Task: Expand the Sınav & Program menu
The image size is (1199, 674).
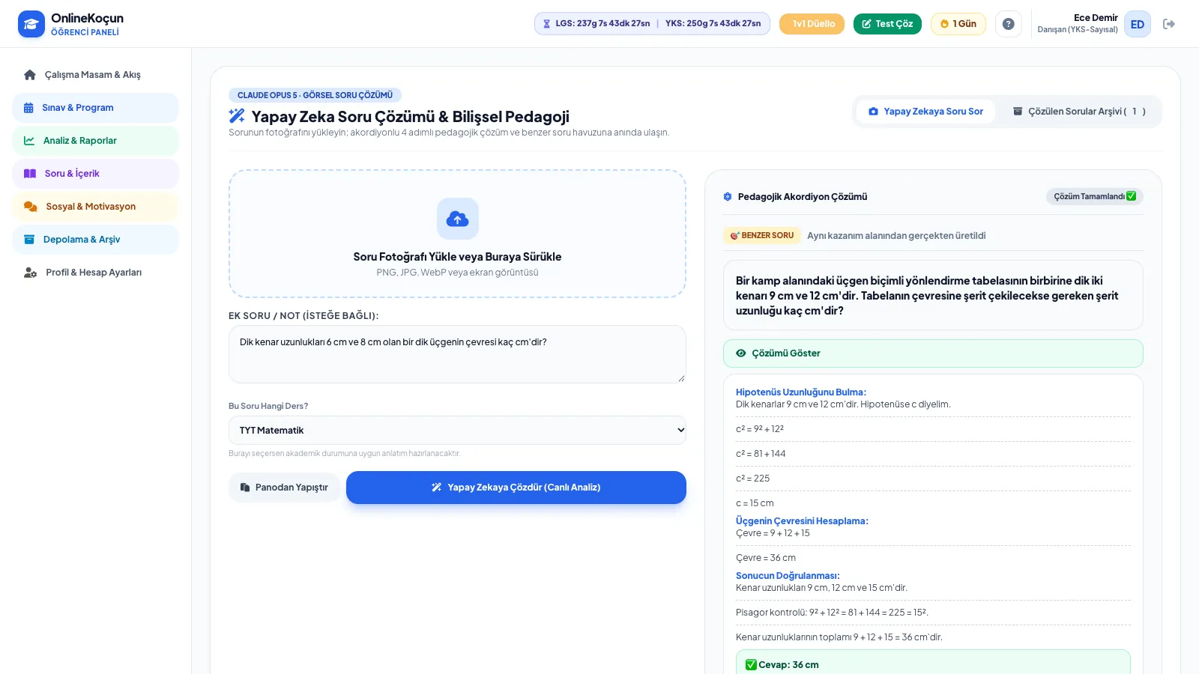Action: [x=95, y=108]
